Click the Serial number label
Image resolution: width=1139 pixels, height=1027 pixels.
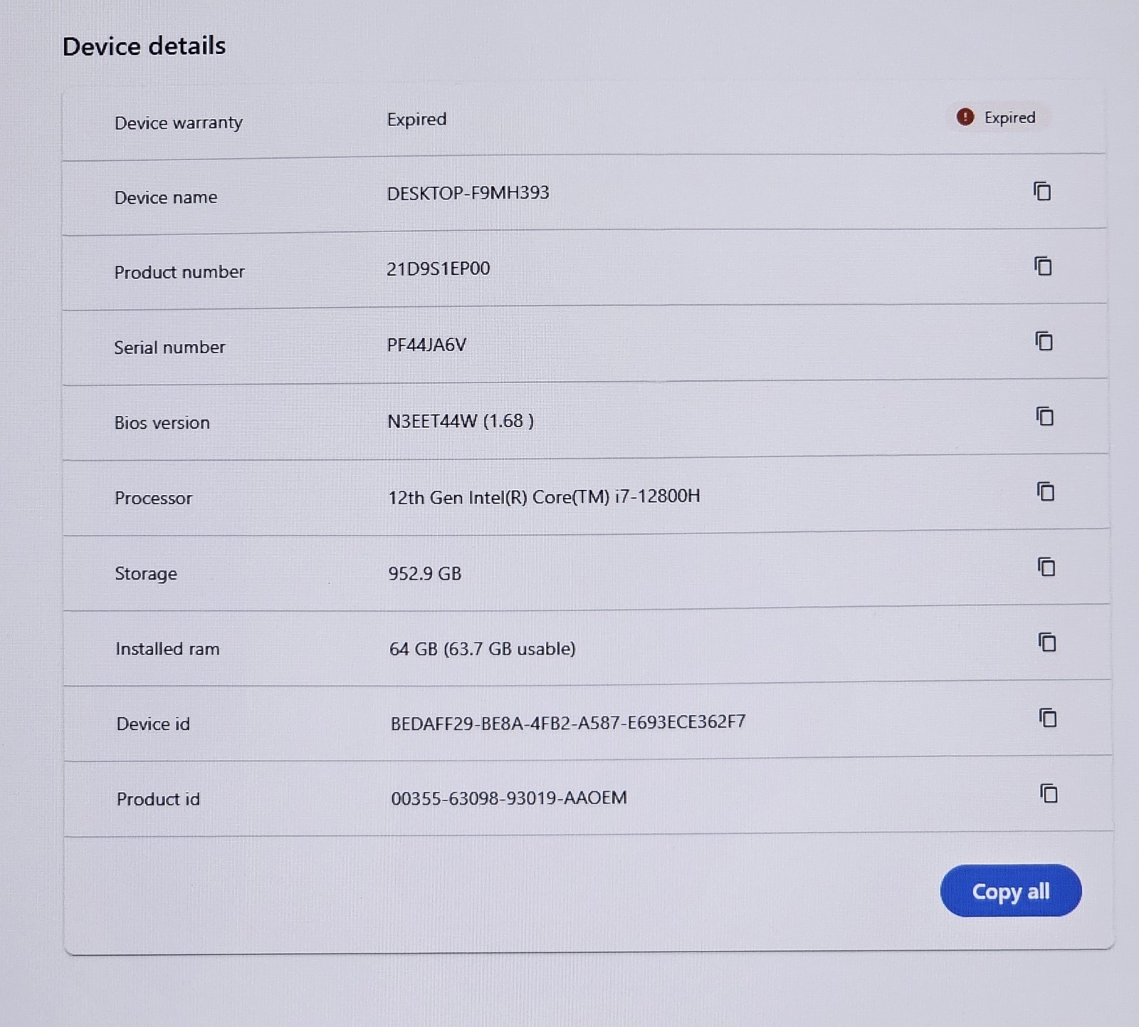click(x=169, y=347)
